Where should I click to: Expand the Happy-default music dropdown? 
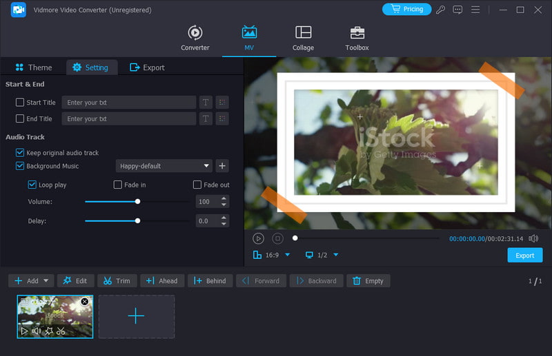(206, 166)
